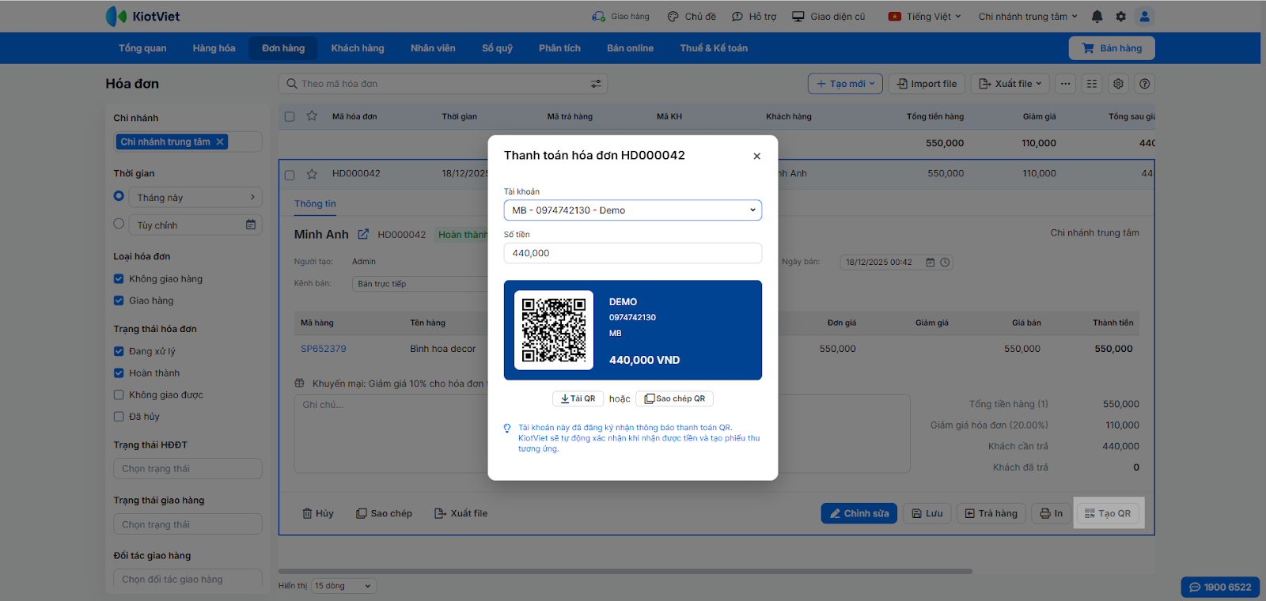
Task: Open Tháng này time range chooser
Action: [x=195, y=197]
